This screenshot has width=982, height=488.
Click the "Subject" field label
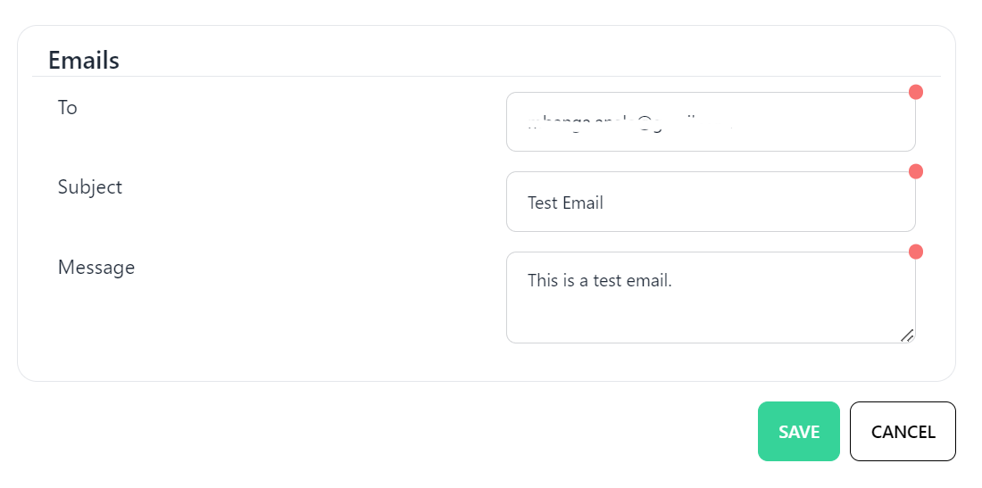coord(89,187)
